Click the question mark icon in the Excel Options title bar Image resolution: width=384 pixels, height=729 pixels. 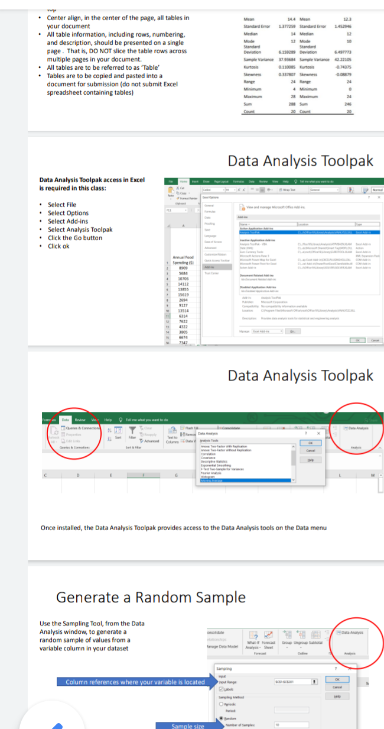point(369,198)
